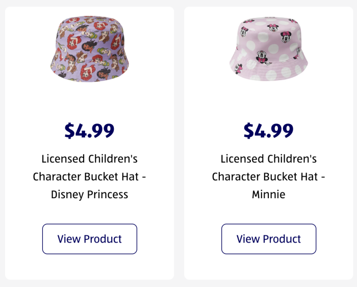Click 'Licensed Children's' line in Minnie card
The height and width of the screenshot is (287, 357).
coord(269,159)
